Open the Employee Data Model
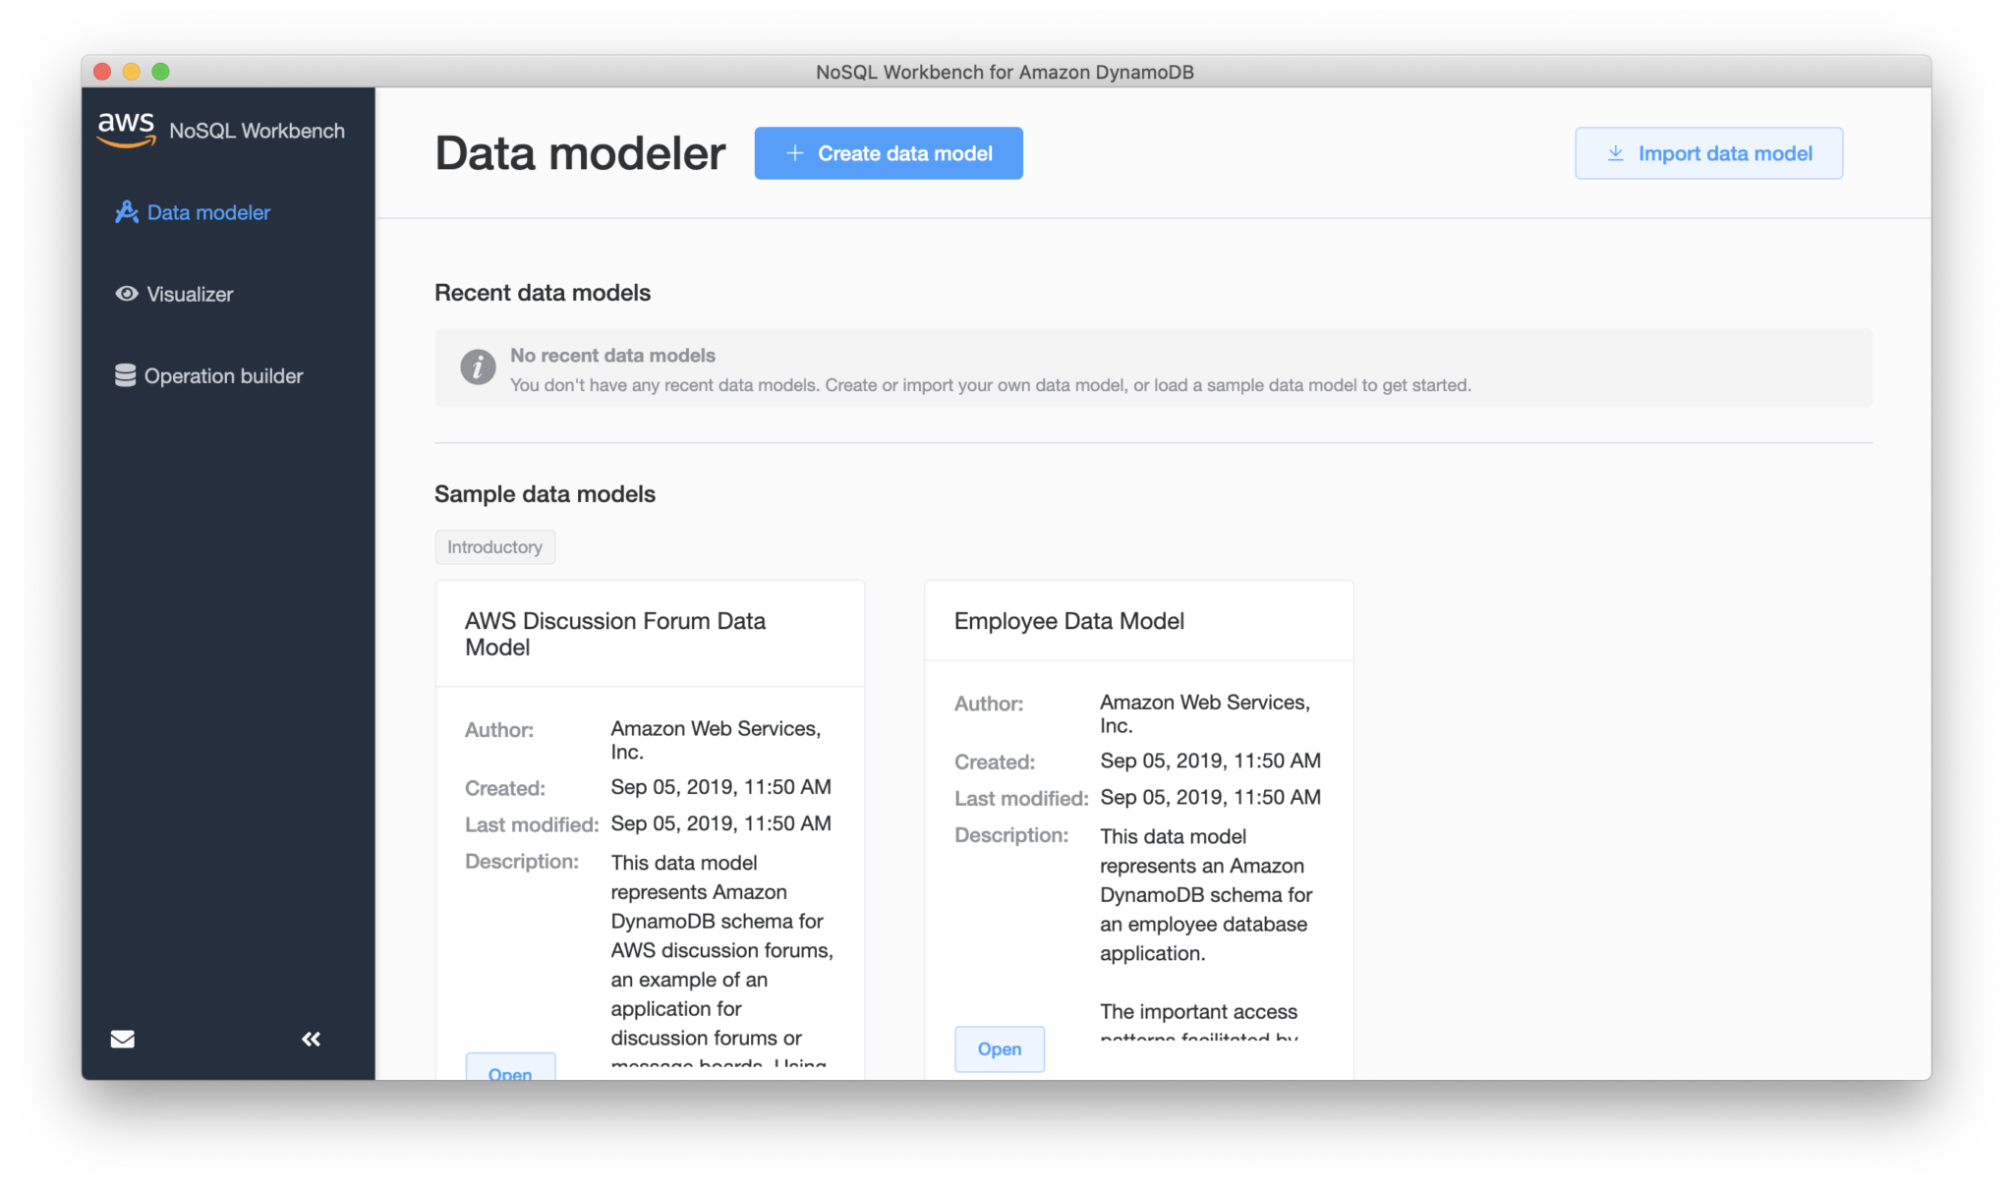Image resolution: width=2013 pixels, height=1188 pixels. click(999, 1048)
